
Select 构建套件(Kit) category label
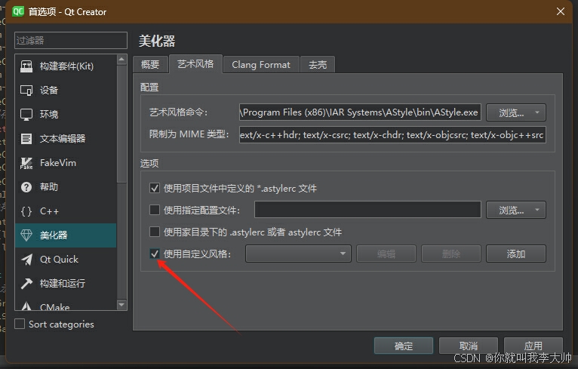pos(66,66)
